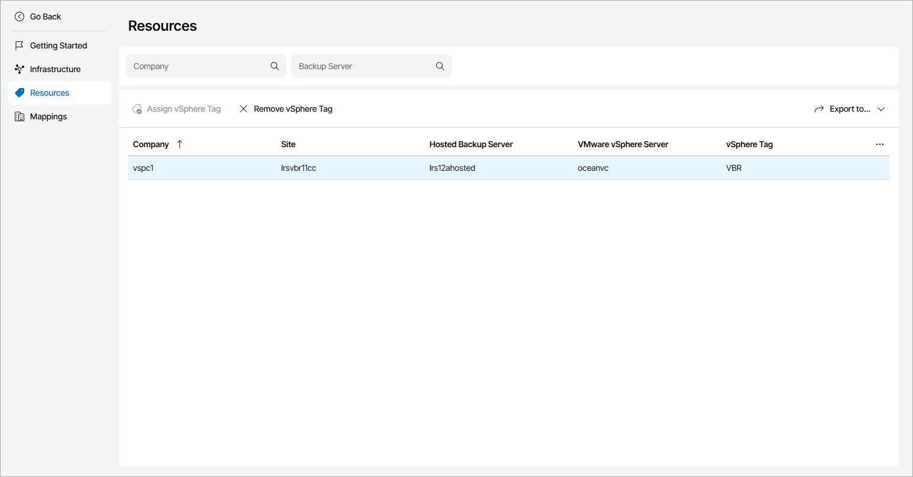Click the Hosted Backup Server column header
Viewport: 913px width, 477px height.
point(471,144)
